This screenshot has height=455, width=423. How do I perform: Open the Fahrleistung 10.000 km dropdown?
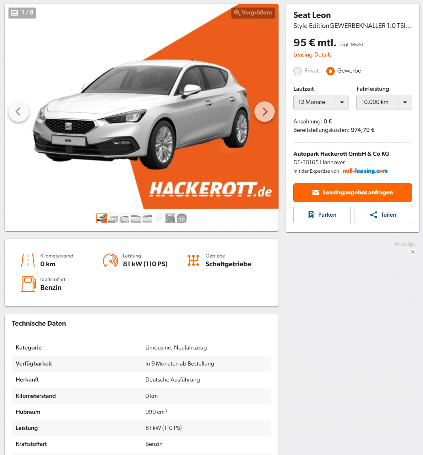point(384,102)
